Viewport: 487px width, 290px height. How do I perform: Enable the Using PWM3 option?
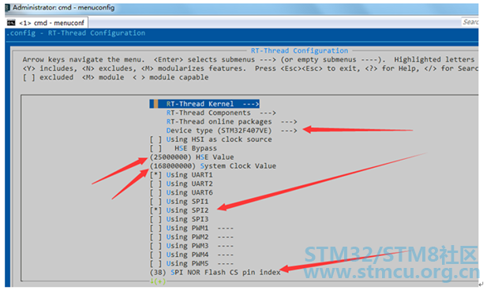point(191,246)
